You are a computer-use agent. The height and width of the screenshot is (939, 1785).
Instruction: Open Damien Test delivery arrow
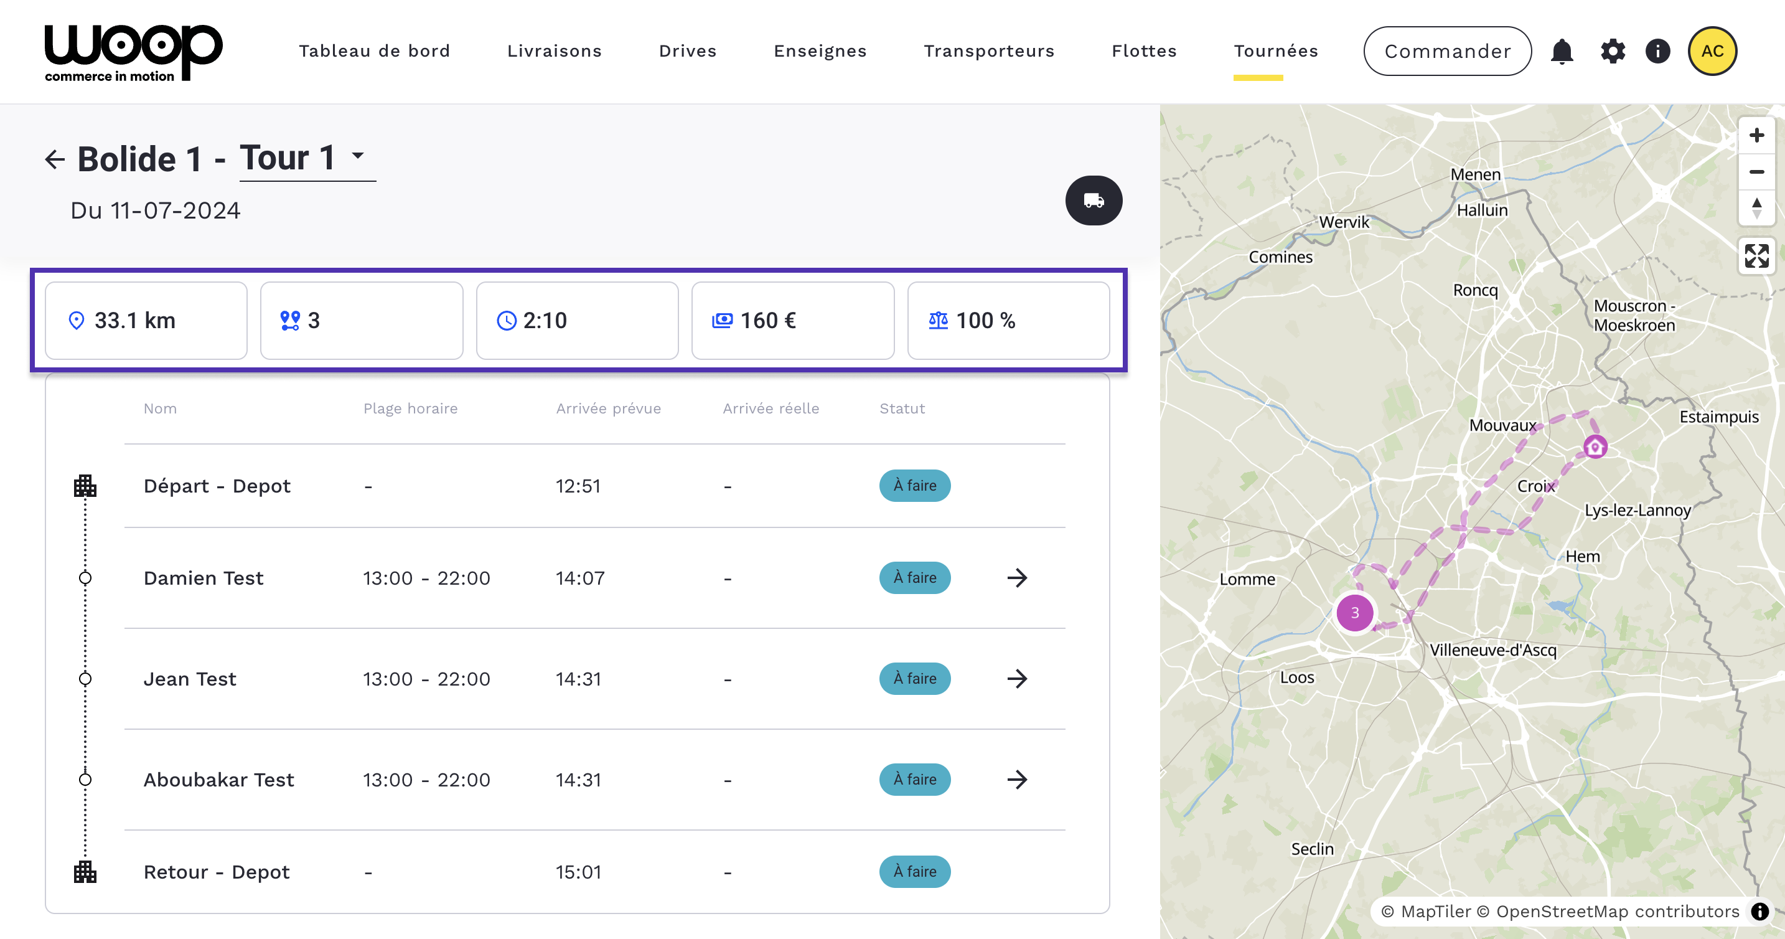(1016, 578)
